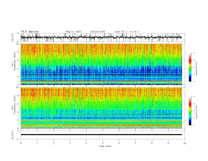The width and height of the screenshot is (208, 161).
Task: Click the "Time (min)" axis title
Action: (105, 146)
